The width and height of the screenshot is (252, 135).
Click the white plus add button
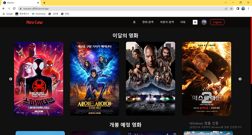(195, 22)
